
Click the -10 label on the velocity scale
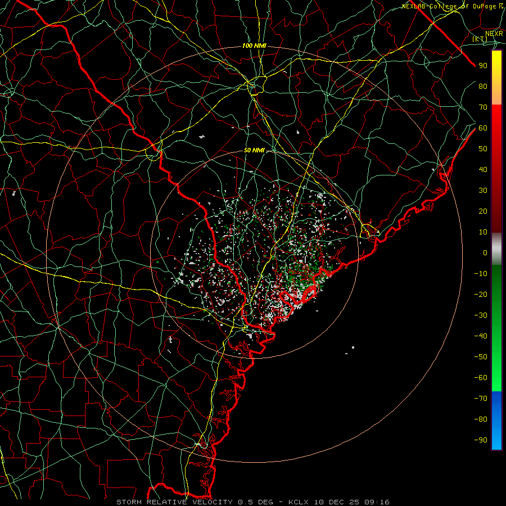tap(481, 274)
